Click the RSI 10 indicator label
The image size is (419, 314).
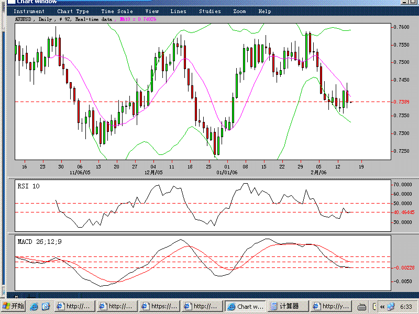point(28,186)
